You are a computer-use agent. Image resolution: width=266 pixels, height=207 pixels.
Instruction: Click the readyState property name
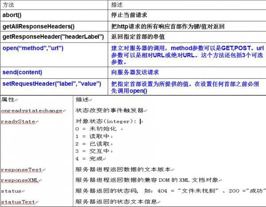click(18, 121)
